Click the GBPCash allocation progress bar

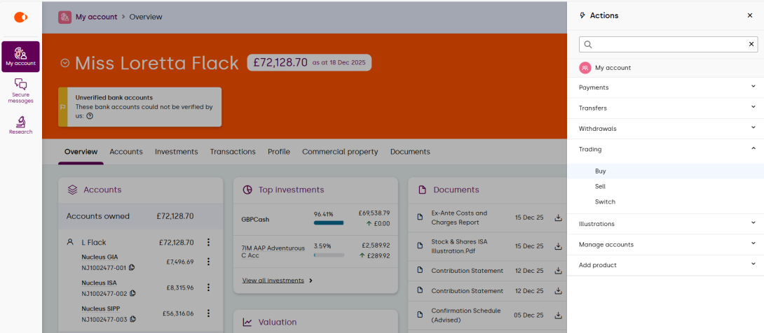click(x=329, y=223)
